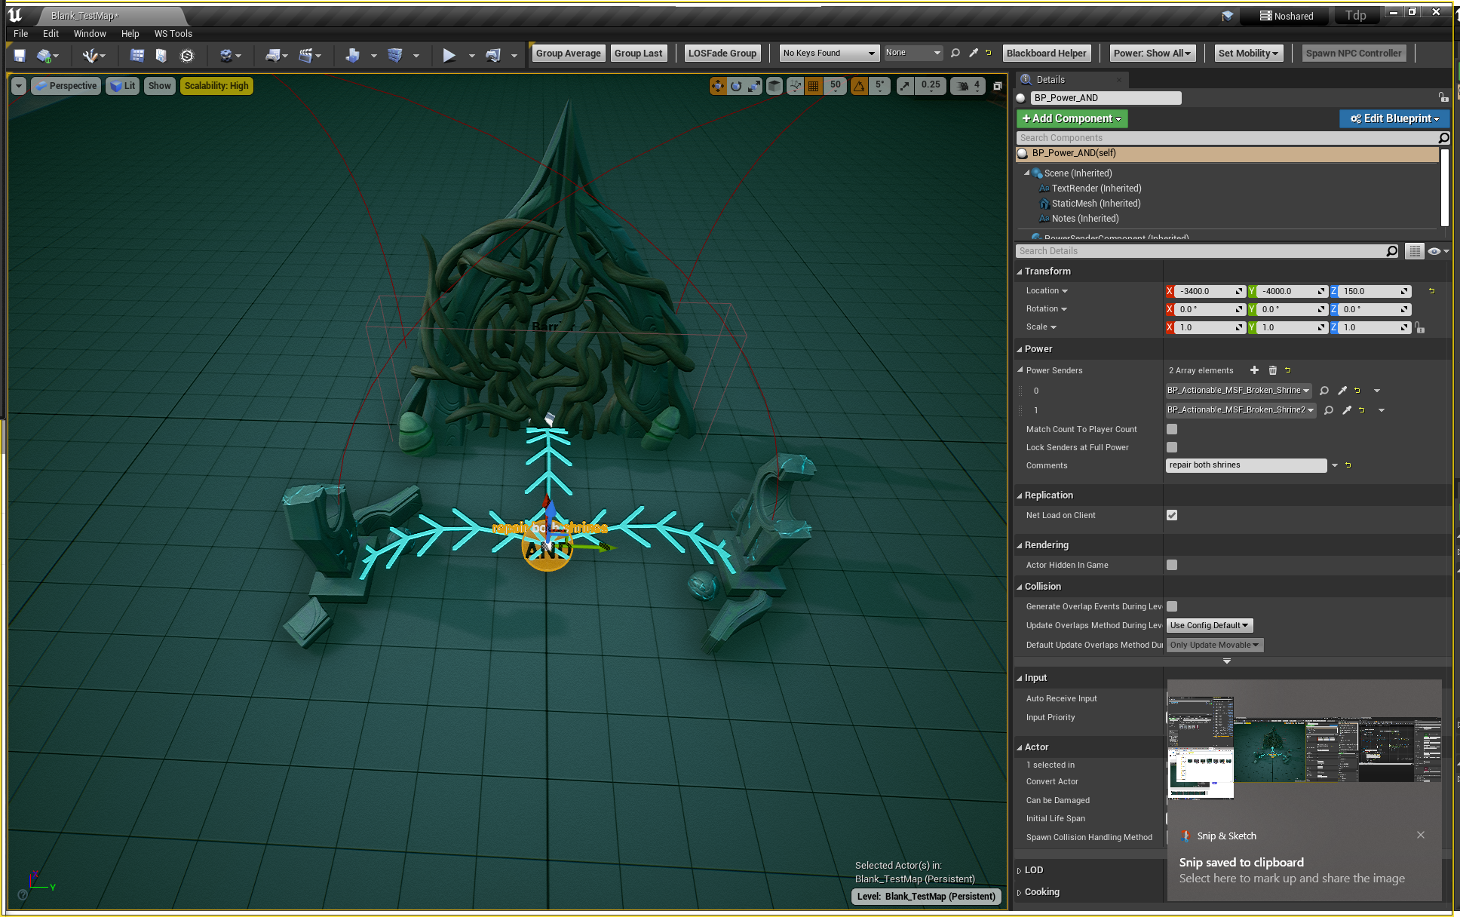Select the scale transform gizmo icon

pos(754,86)
